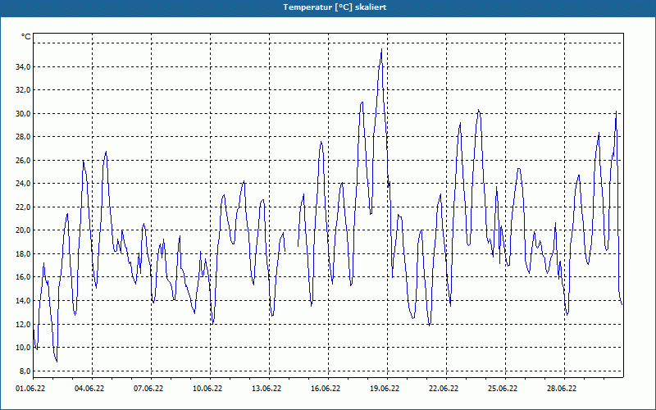Click the date label 22.06.22

click(x=444, y=388)
